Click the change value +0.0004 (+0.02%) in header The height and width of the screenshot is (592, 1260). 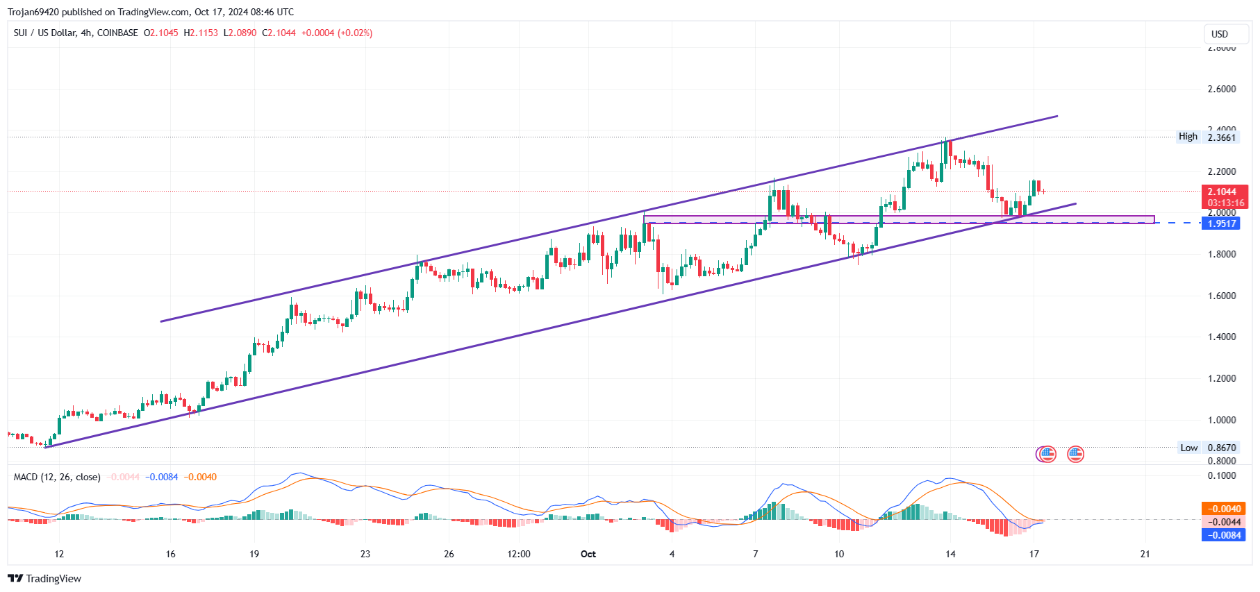click(x=337, y=33)
